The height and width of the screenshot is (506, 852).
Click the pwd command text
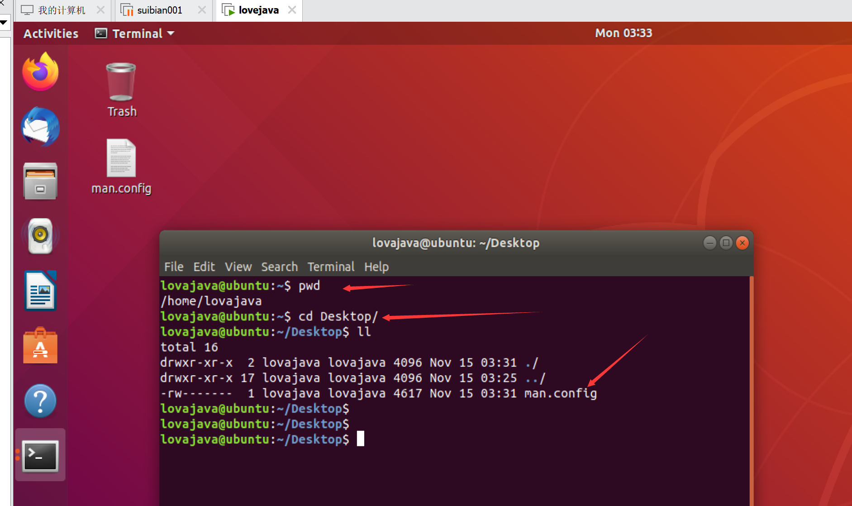pyautogui.click(x=309, y=286)
